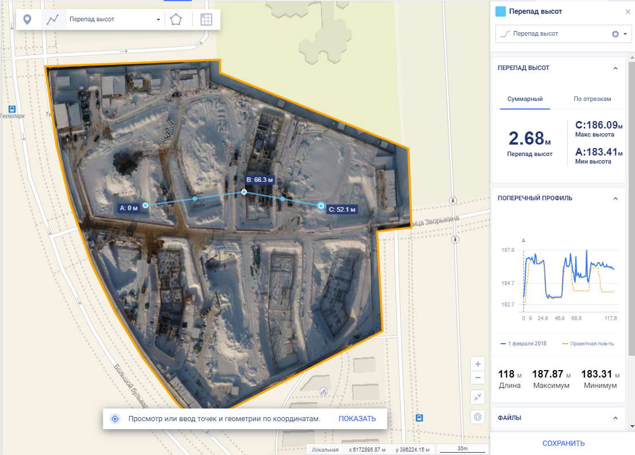Zoom in on the map
The image size is (635, 455).
478,364
